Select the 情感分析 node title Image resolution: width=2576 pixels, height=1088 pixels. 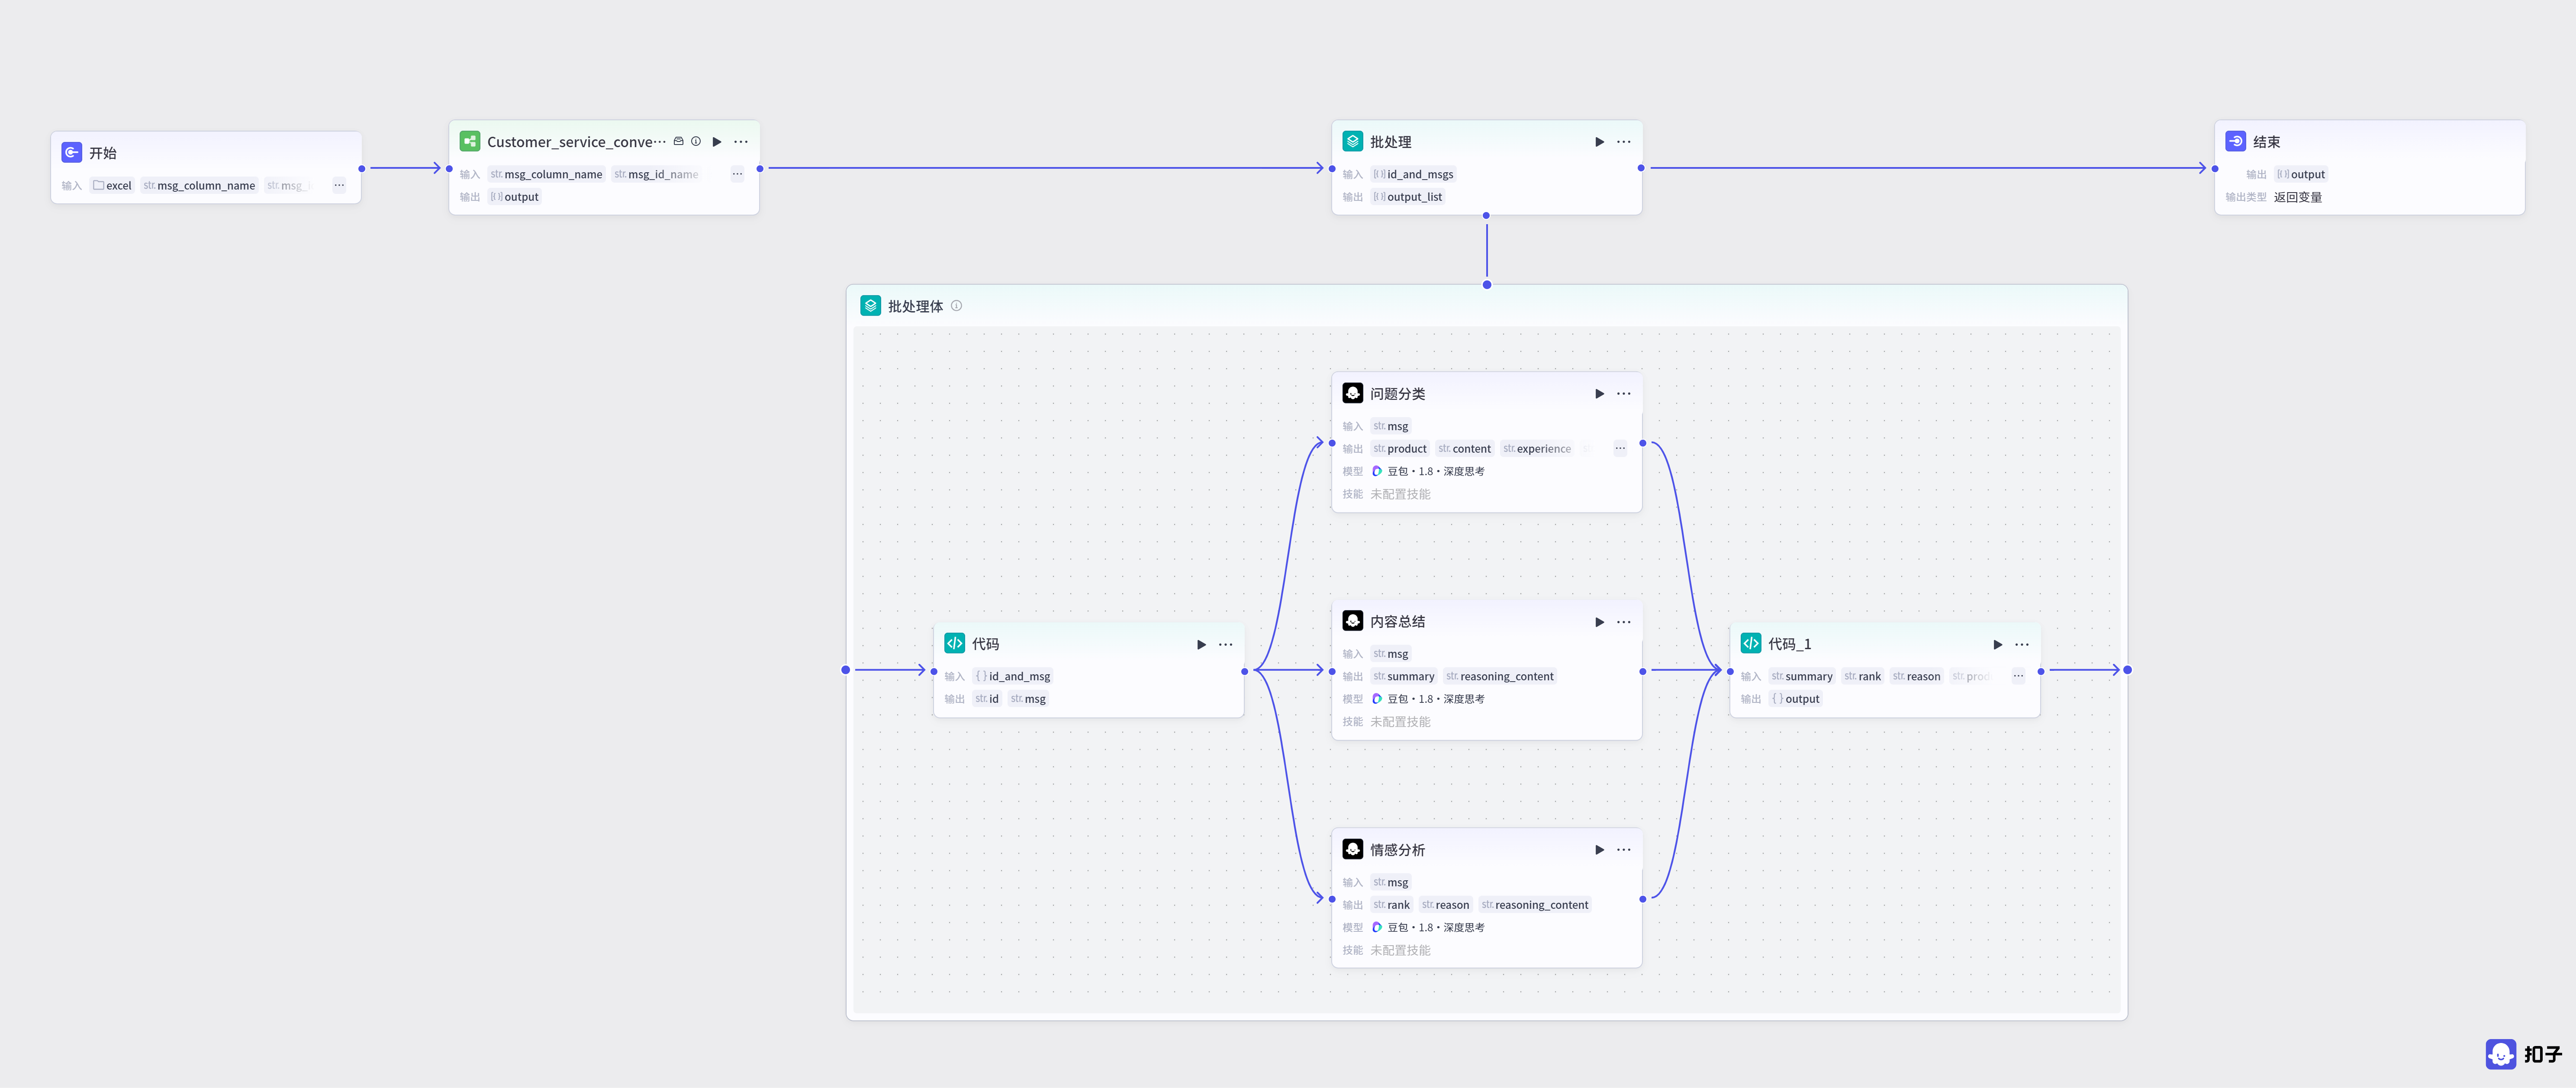(1398, 850)
